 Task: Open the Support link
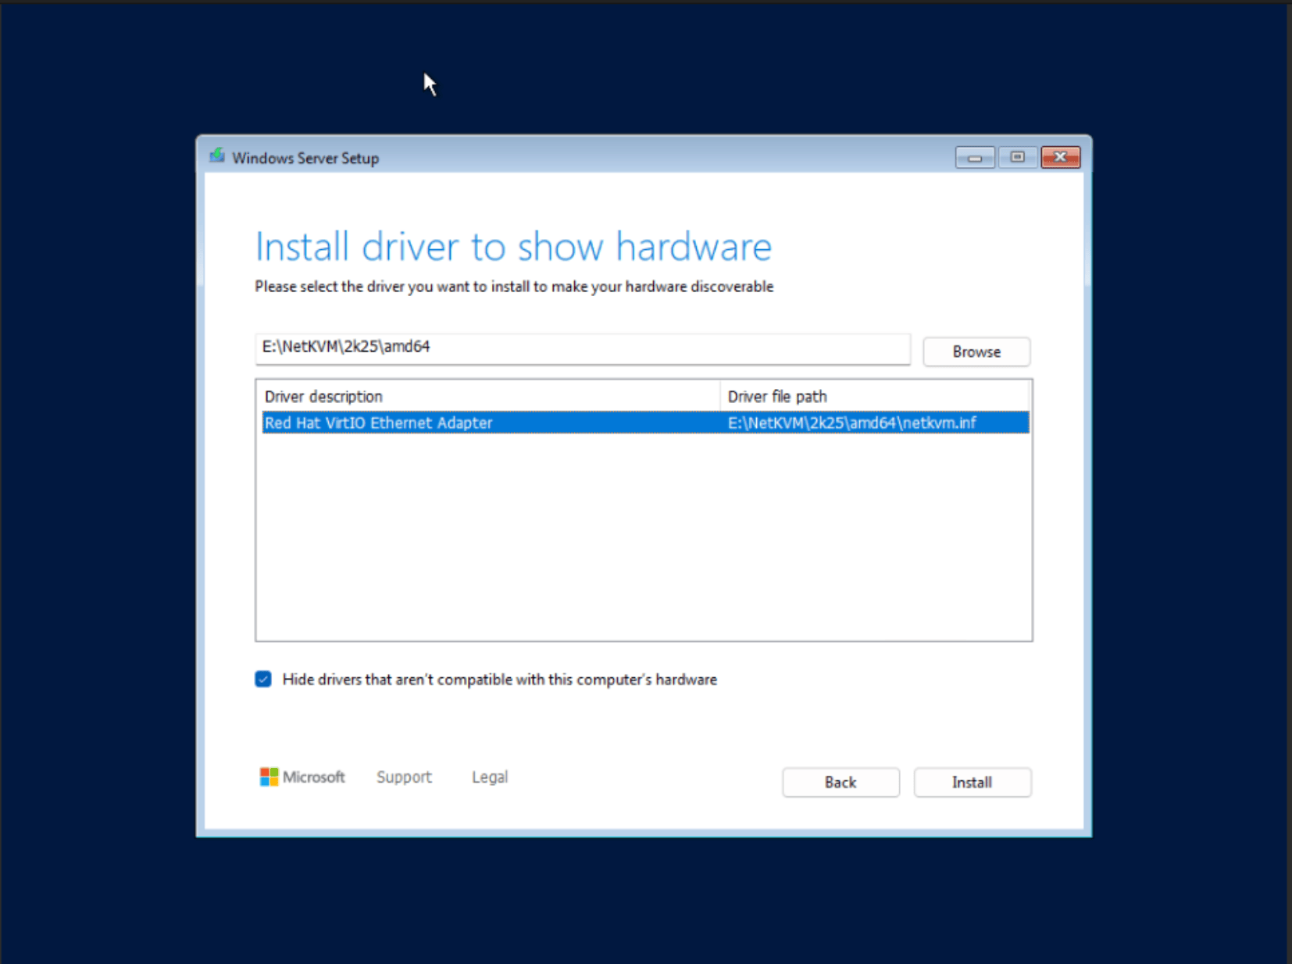click(x=404, y=777)
